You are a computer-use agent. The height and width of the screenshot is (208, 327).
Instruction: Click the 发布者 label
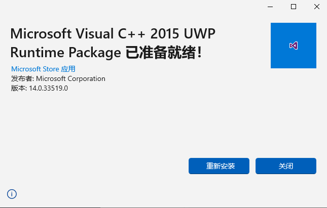[22, 78]
